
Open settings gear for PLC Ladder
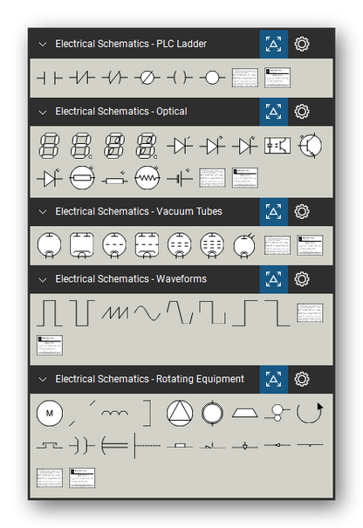click(x=302, y=45)
